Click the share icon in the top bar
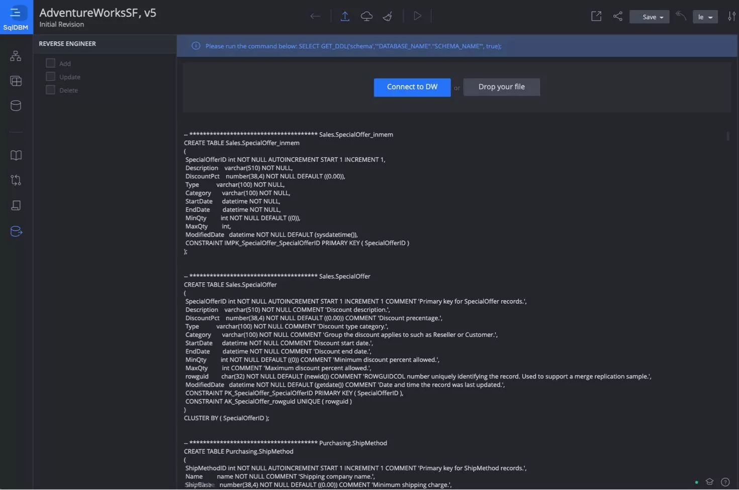 point(617,16)
